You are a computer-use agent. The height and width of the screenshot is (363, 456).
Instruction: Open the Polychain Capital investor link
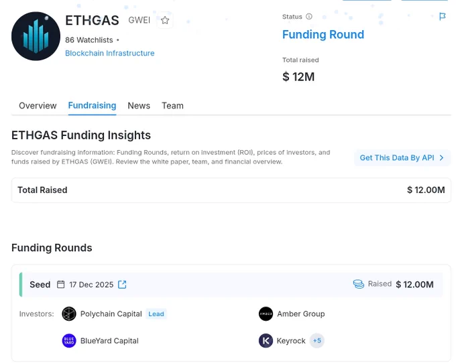[x=111, y=314]
